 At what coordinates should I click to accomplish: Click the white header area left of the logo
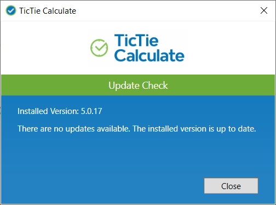tap(45, 48)
